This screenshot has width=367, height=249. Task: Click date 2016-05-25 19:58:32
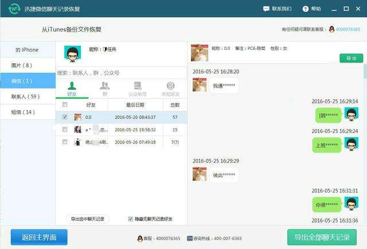tap(135, 130)
